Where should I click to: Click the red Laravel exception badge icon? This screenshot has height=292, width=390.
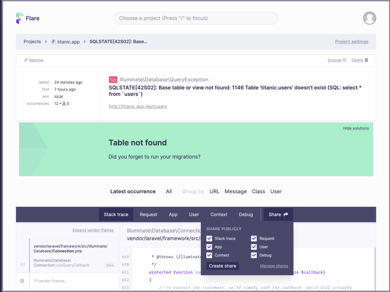pos(113,79)
